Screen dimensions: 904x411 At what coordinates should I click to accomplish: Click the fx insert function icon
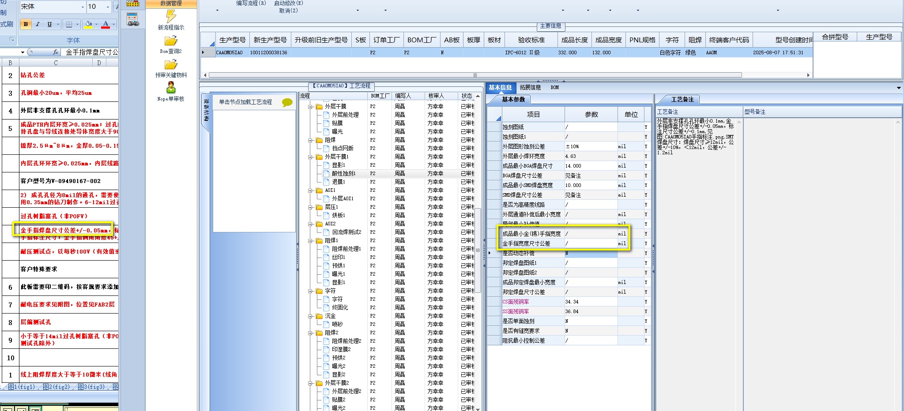(55, 52)
